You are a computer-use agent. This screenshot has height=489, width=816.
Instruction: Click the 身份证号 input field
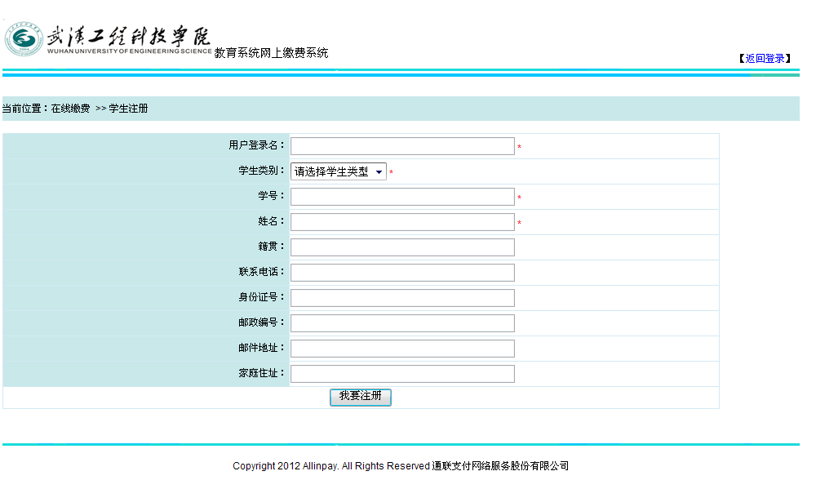pos(402,298)
